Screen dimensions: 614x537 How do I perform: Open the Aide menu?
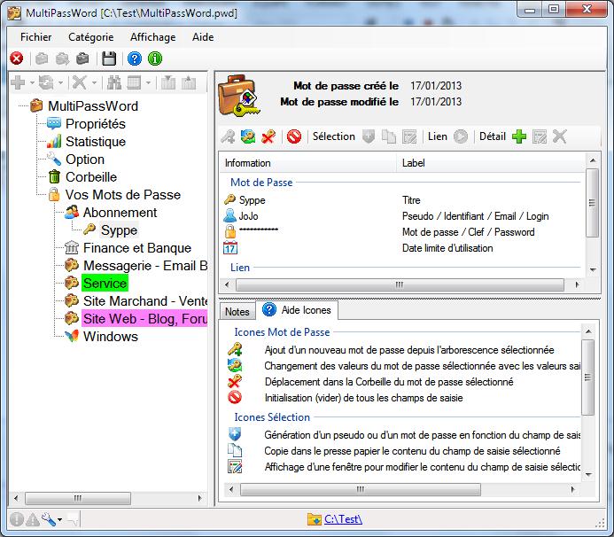pos(203,37)
